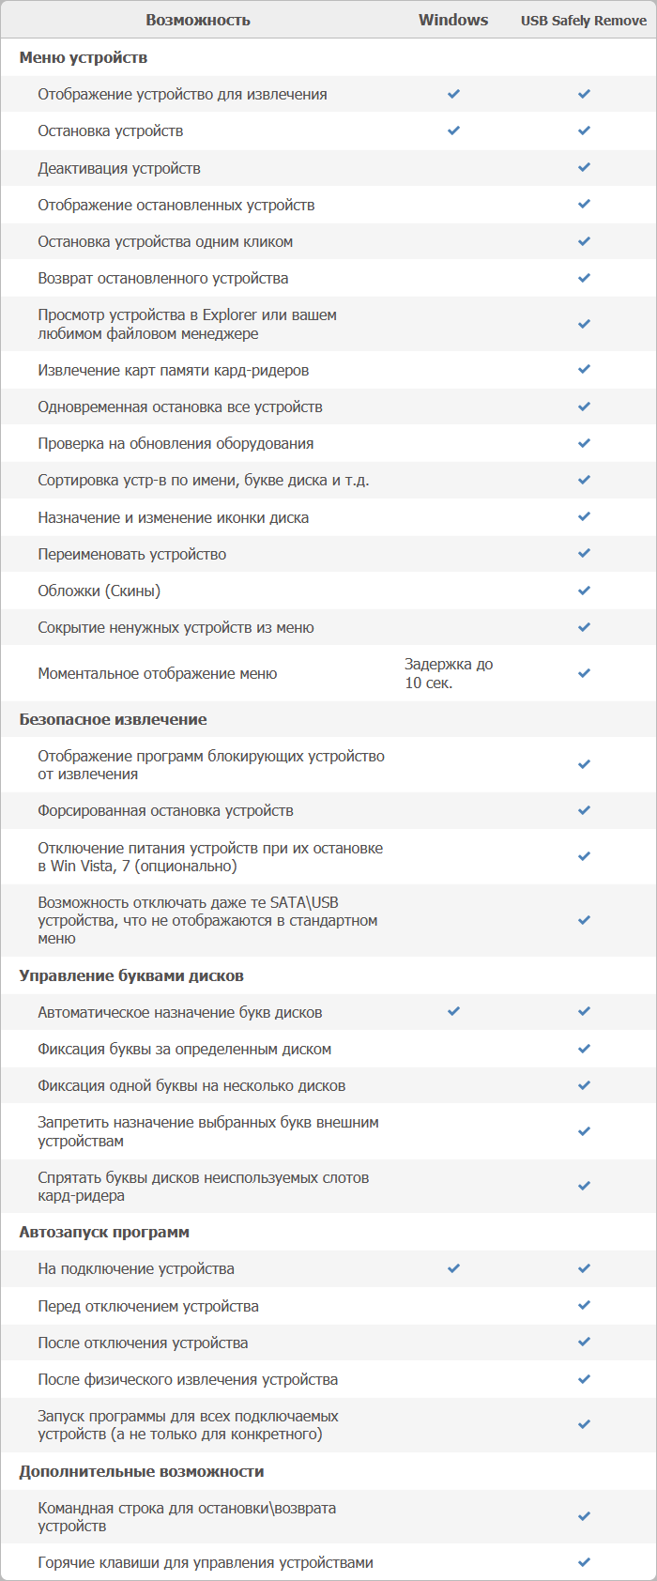657x1581 pixels.
Task: Click Windows checkmark for Автоматическое назначение букв дисков
Action: click(453, 1012)
